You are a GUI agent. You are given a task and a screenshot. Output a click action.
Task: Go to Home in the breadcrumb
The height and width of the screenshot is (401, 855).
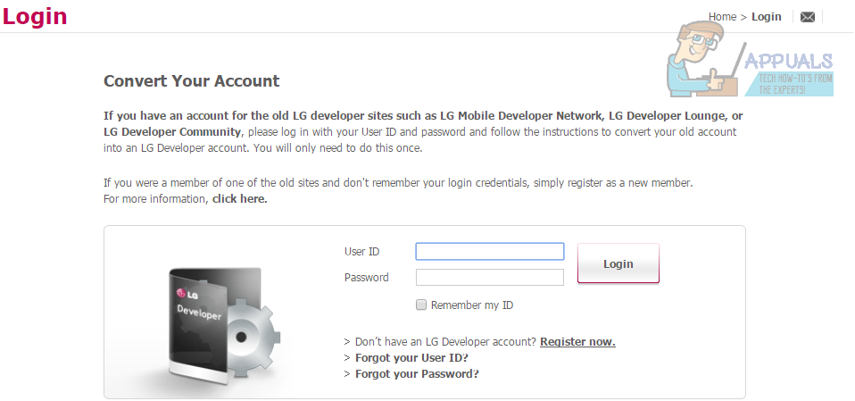(x=722, y=17)
